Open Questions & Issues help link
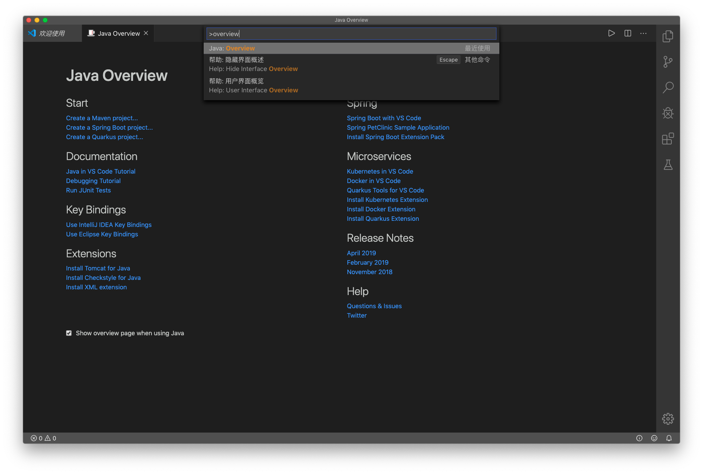 [374, 306]
